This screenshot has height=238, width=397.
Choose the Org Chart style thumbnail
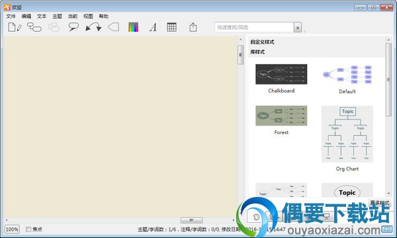pos(347,134)
